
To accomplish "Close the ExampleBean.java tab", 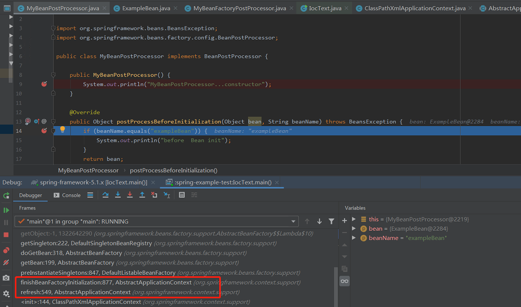I will 175,8.
